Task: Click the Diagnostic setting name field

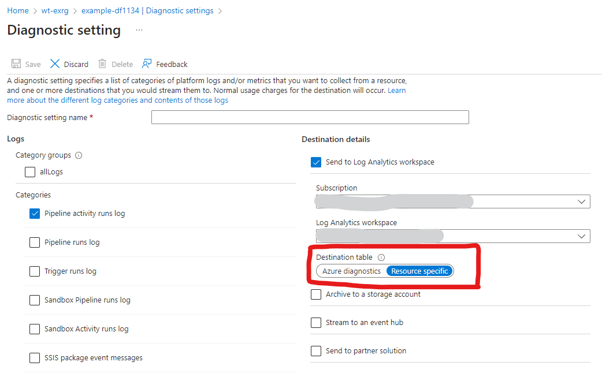Action: click(x=310, y=117)
